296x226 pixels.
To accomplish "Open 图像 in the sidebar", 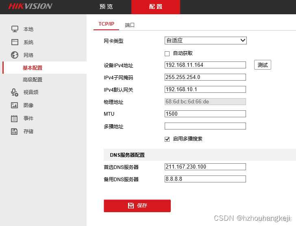I will pos(28,105).
